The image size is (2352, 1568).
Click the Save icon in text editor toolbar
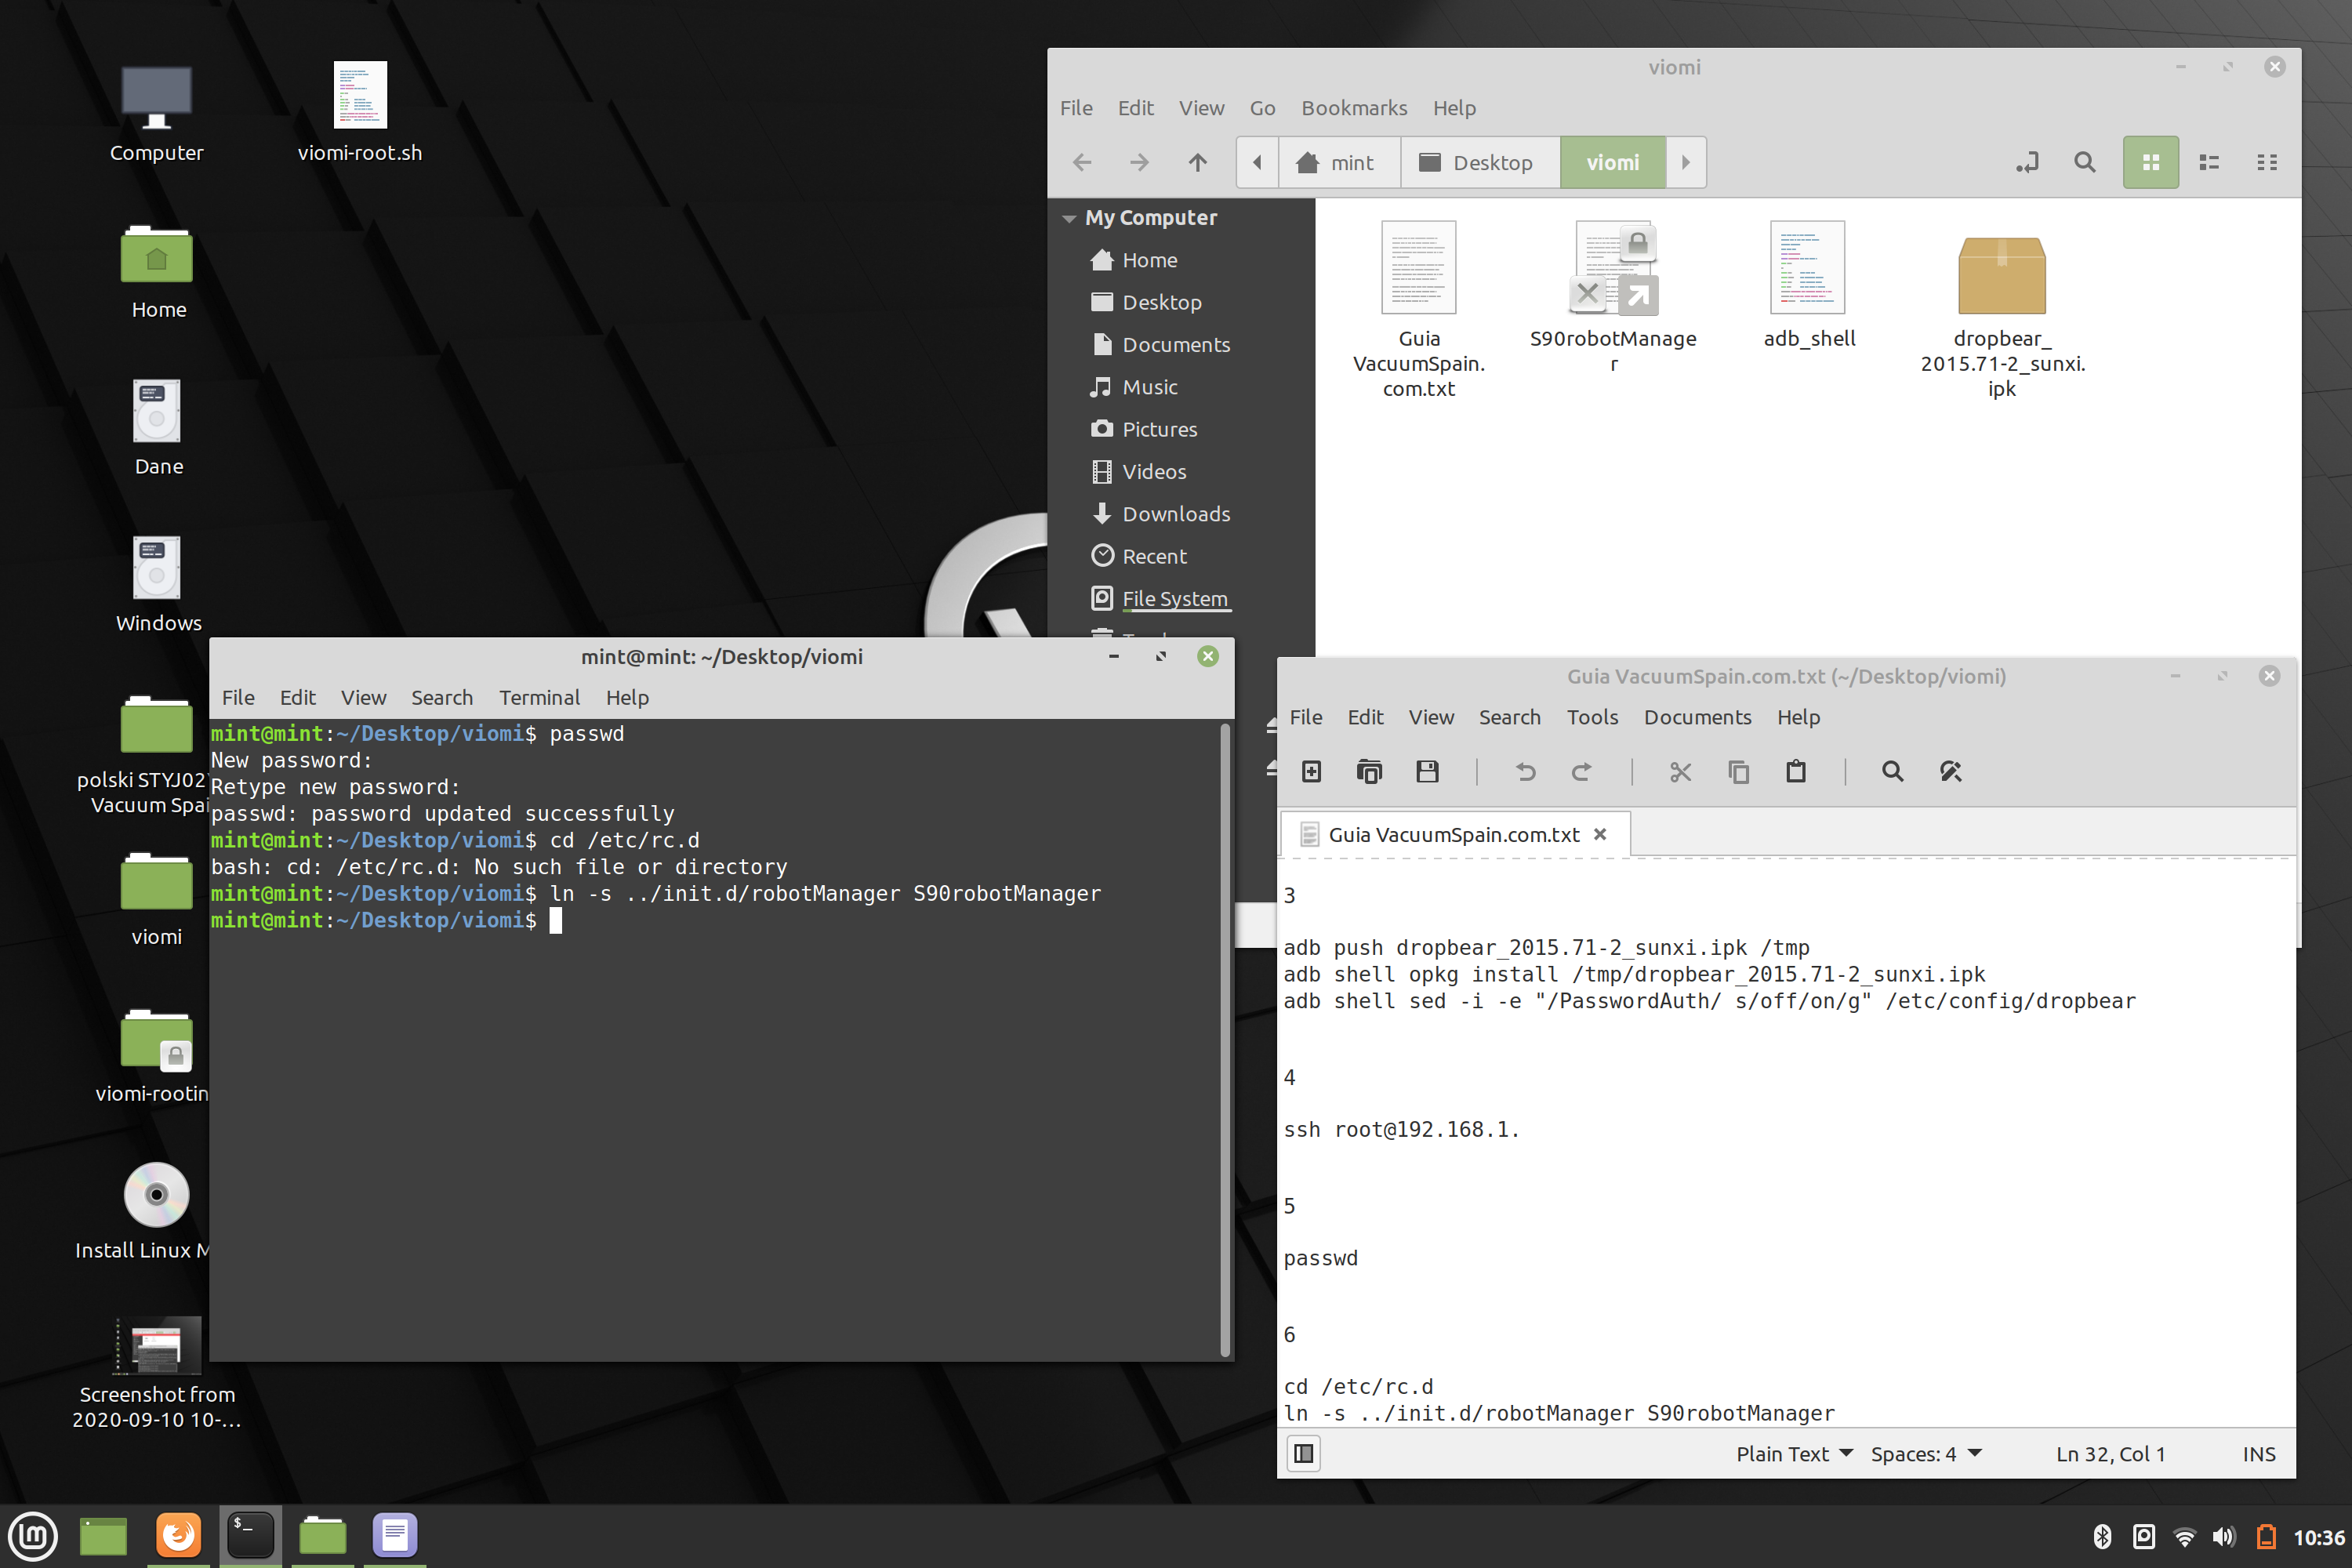pyautogui.click(x=1427, y=771)
